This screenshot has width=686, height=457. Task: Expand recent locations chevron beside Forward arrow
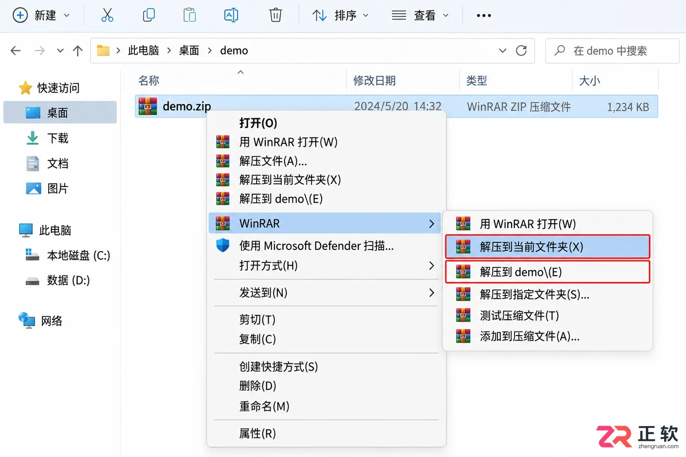pos(60,50)
